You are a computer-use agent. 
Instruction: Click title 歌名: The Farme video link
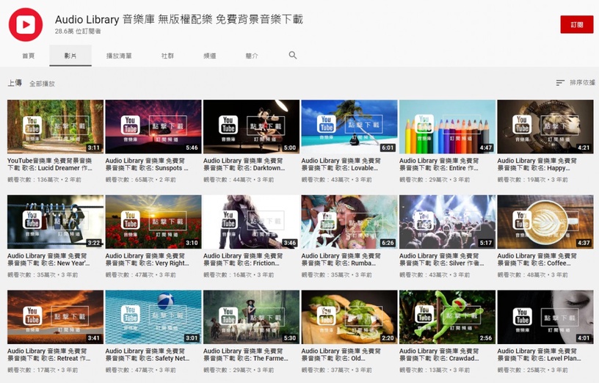pos(246,354)
